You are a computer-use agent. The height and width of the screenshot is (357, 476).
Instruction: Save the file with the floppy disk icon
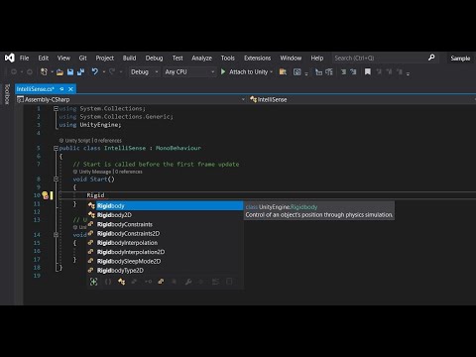point(70,71)
